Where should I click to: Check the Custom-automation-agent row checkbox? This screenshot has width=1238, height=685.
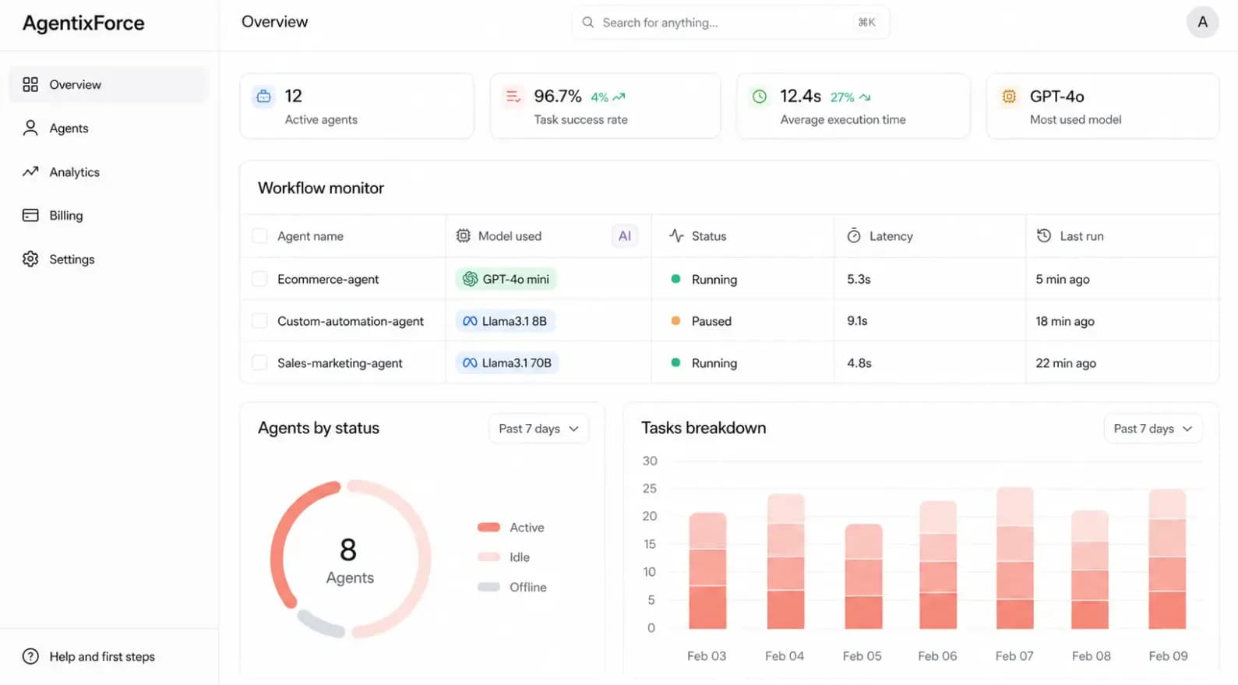click(259, 321)
